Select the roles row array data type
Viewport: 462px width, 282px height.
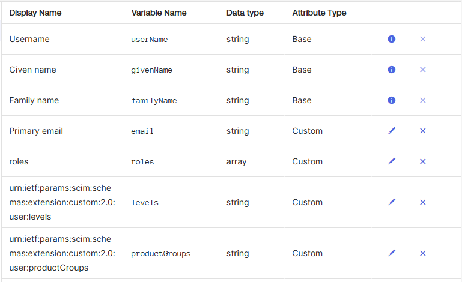coord(236,161)
